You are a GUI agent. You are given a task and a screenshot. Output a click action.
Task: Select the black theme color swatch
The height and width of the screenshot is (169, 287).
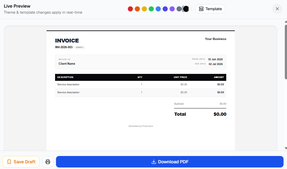point(186,9)
